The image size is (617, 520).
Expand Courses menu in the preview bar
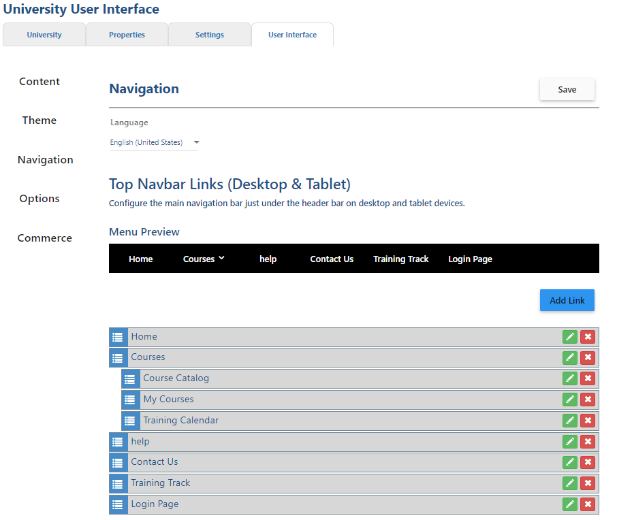[x=204, y=259]
